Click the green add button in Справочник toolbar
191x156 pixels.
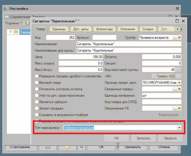click(x=28, y=23)
